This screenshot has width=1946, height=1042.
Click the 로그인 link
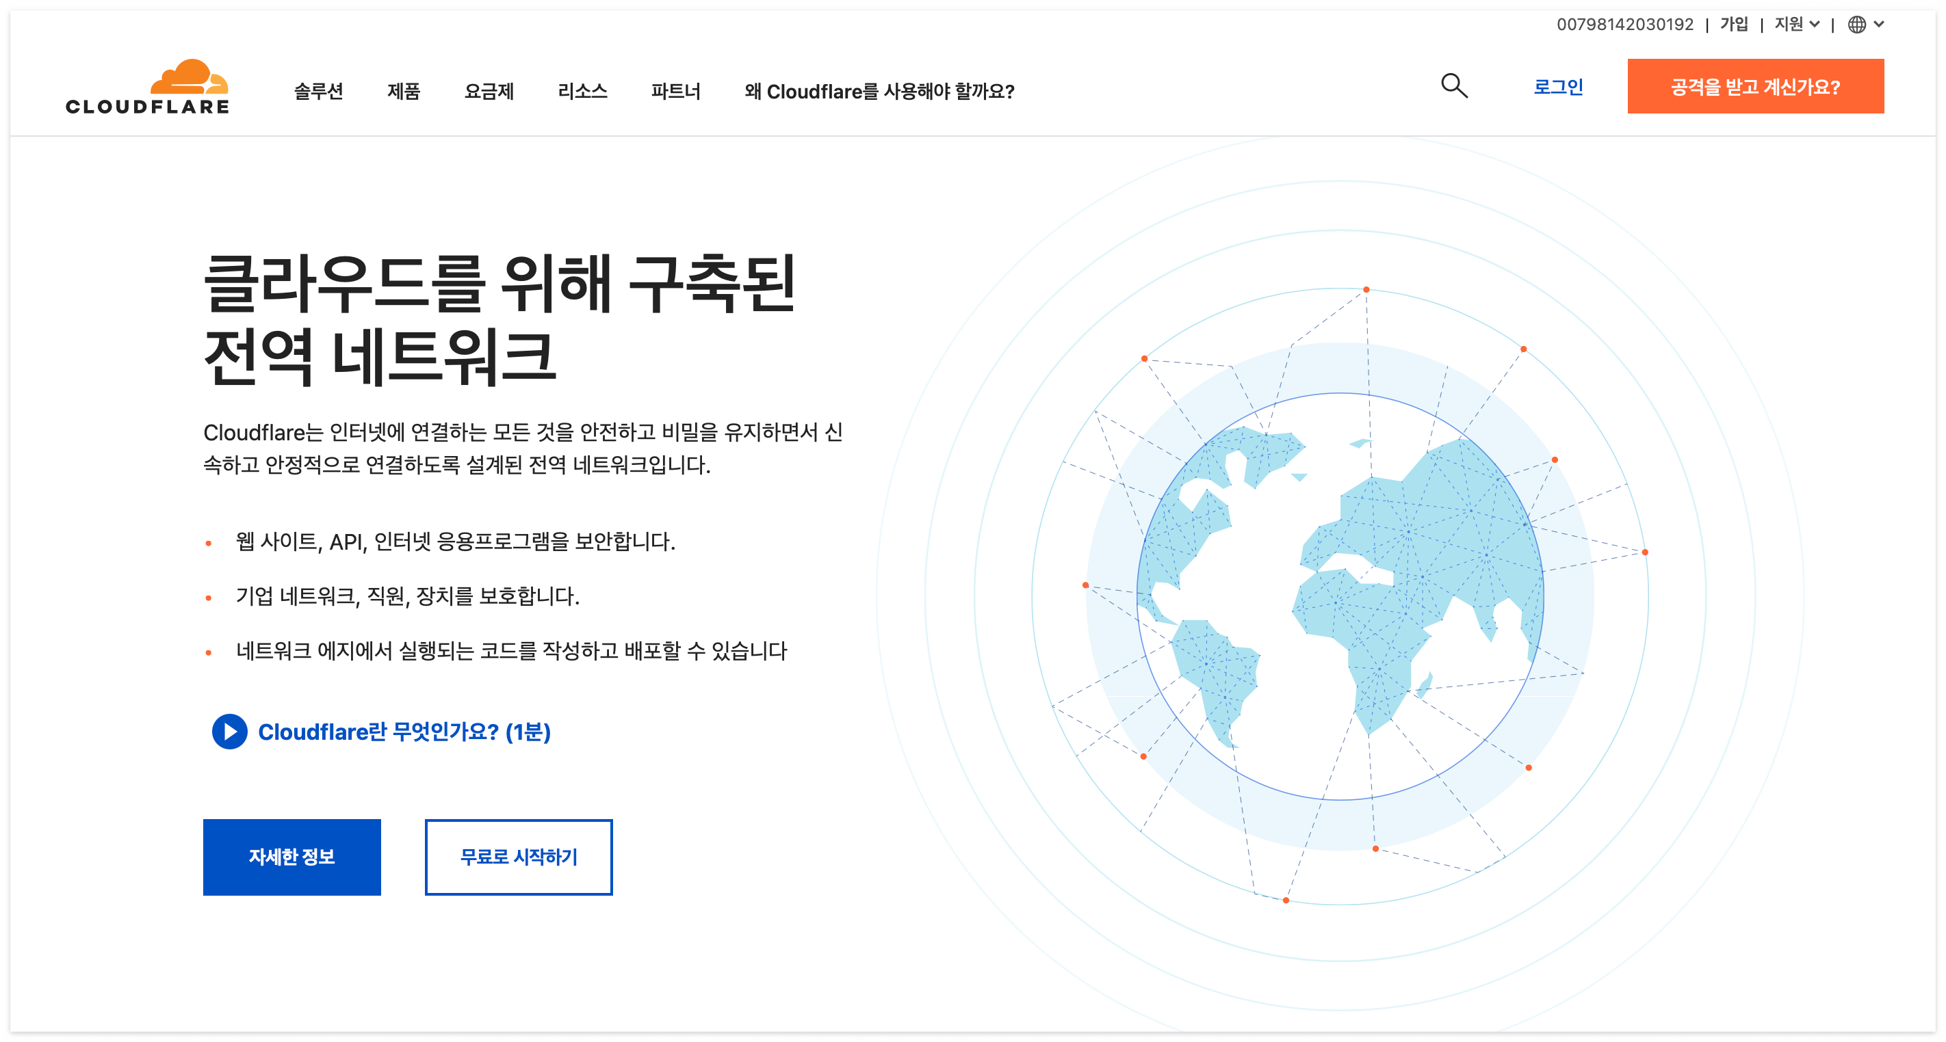1558,87
